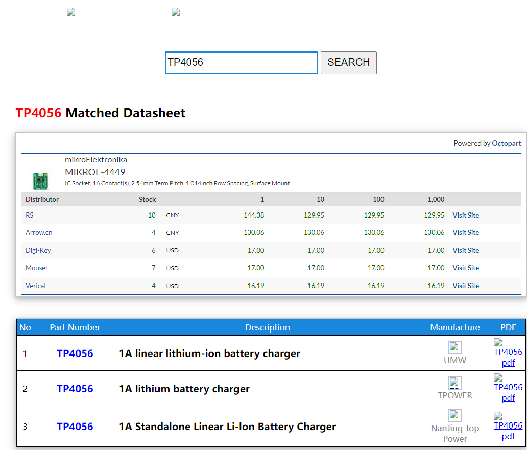Open TP4056 part link in the UMW row
The width and height of the screenshot is (527, 450).
[x=75, y=353]
